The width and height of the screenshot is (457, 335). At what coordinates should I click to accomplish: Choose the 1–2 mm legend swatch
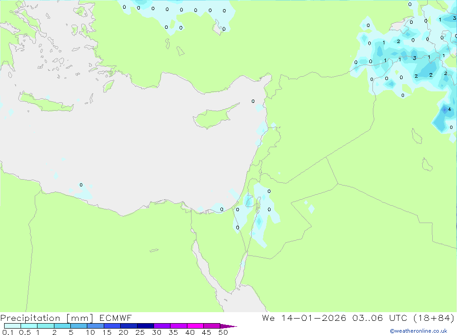46,326
